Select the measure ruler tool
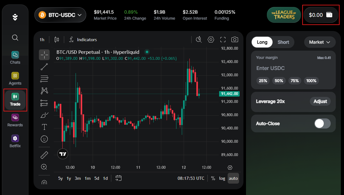 44,154
